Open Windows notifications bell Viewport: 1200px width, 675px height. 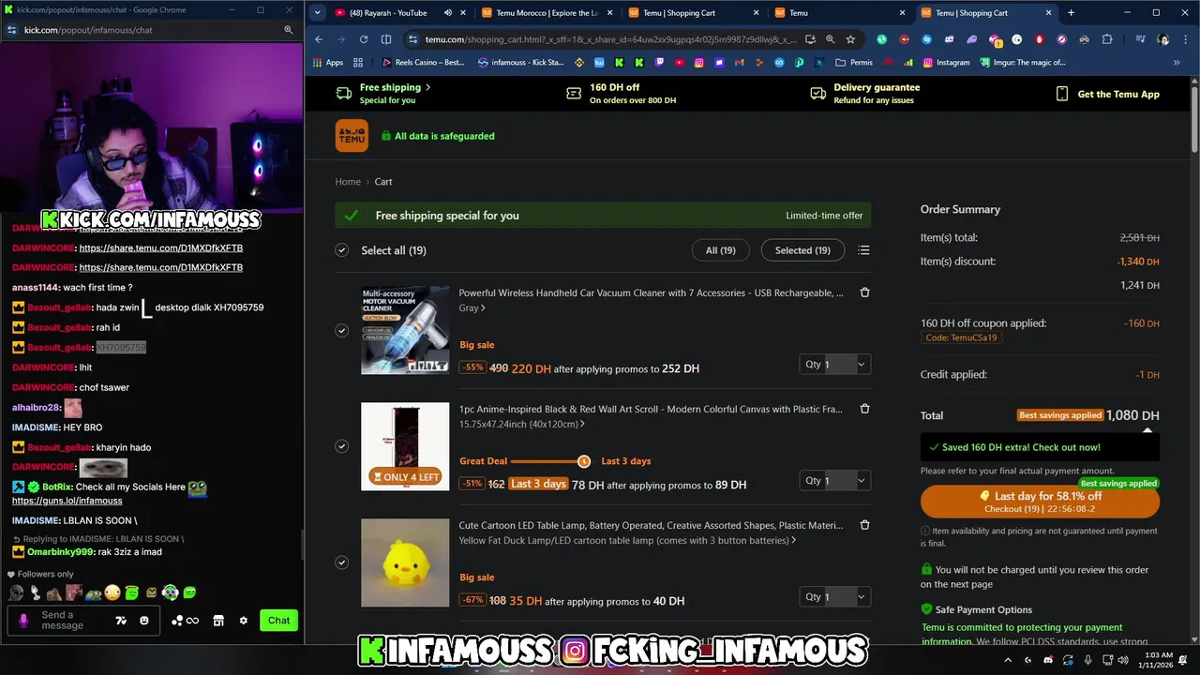(1184, 660)
